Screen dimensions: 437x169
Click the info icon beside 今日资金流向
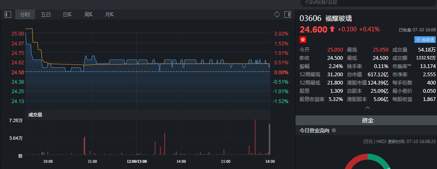334,131
